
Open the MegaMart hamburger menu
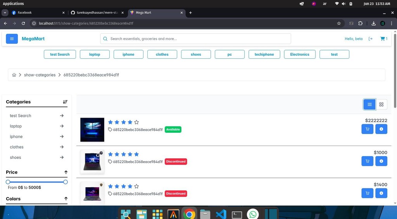click(12, 39)
